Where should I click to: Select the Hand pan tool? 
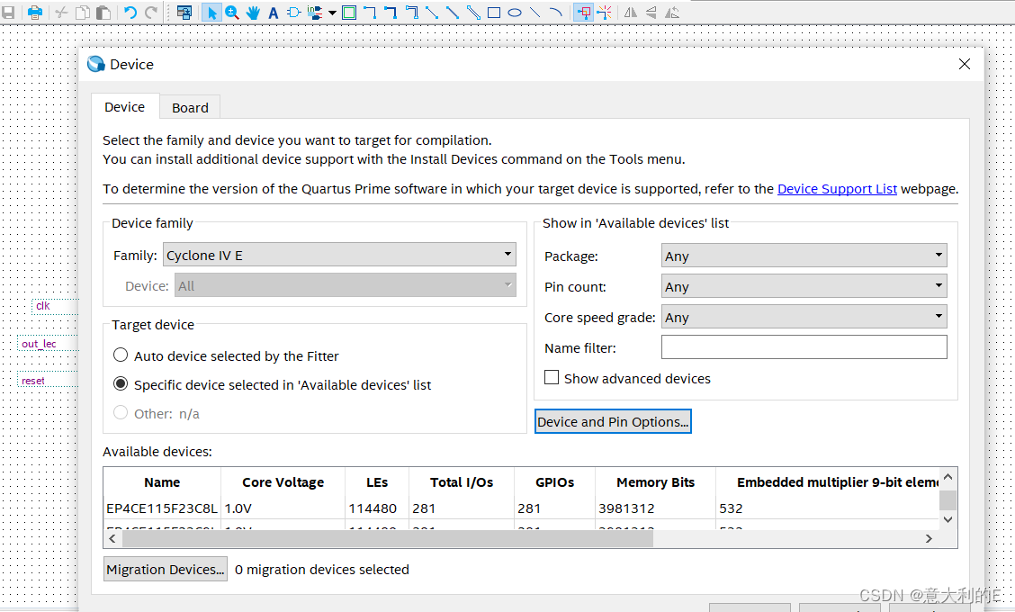click(253, 13)
